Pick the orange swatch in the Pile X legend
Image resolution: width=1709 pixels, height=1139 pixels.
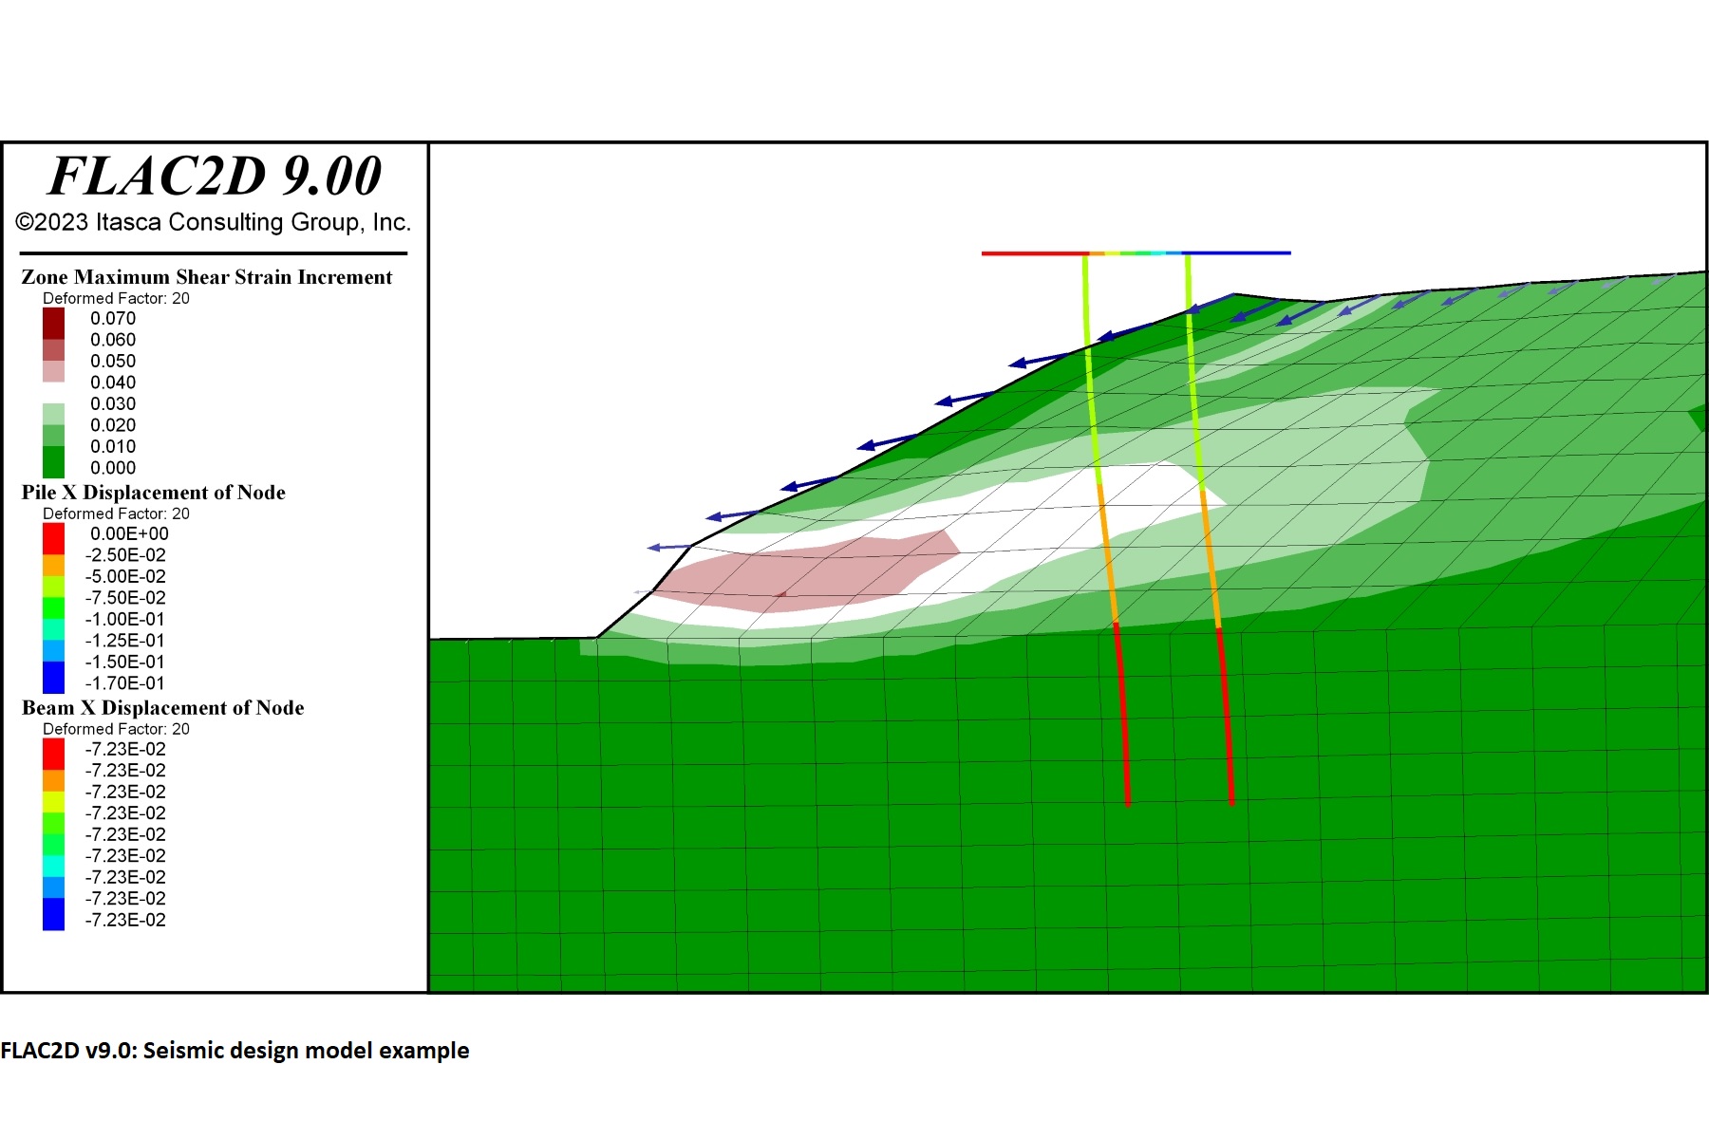(x=53, y=566)
